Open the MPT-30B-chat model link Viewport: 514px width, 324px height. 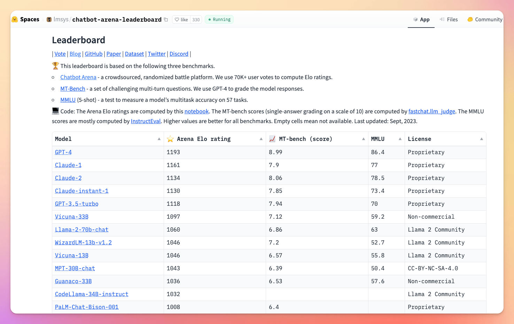click(x=75, y=269)
